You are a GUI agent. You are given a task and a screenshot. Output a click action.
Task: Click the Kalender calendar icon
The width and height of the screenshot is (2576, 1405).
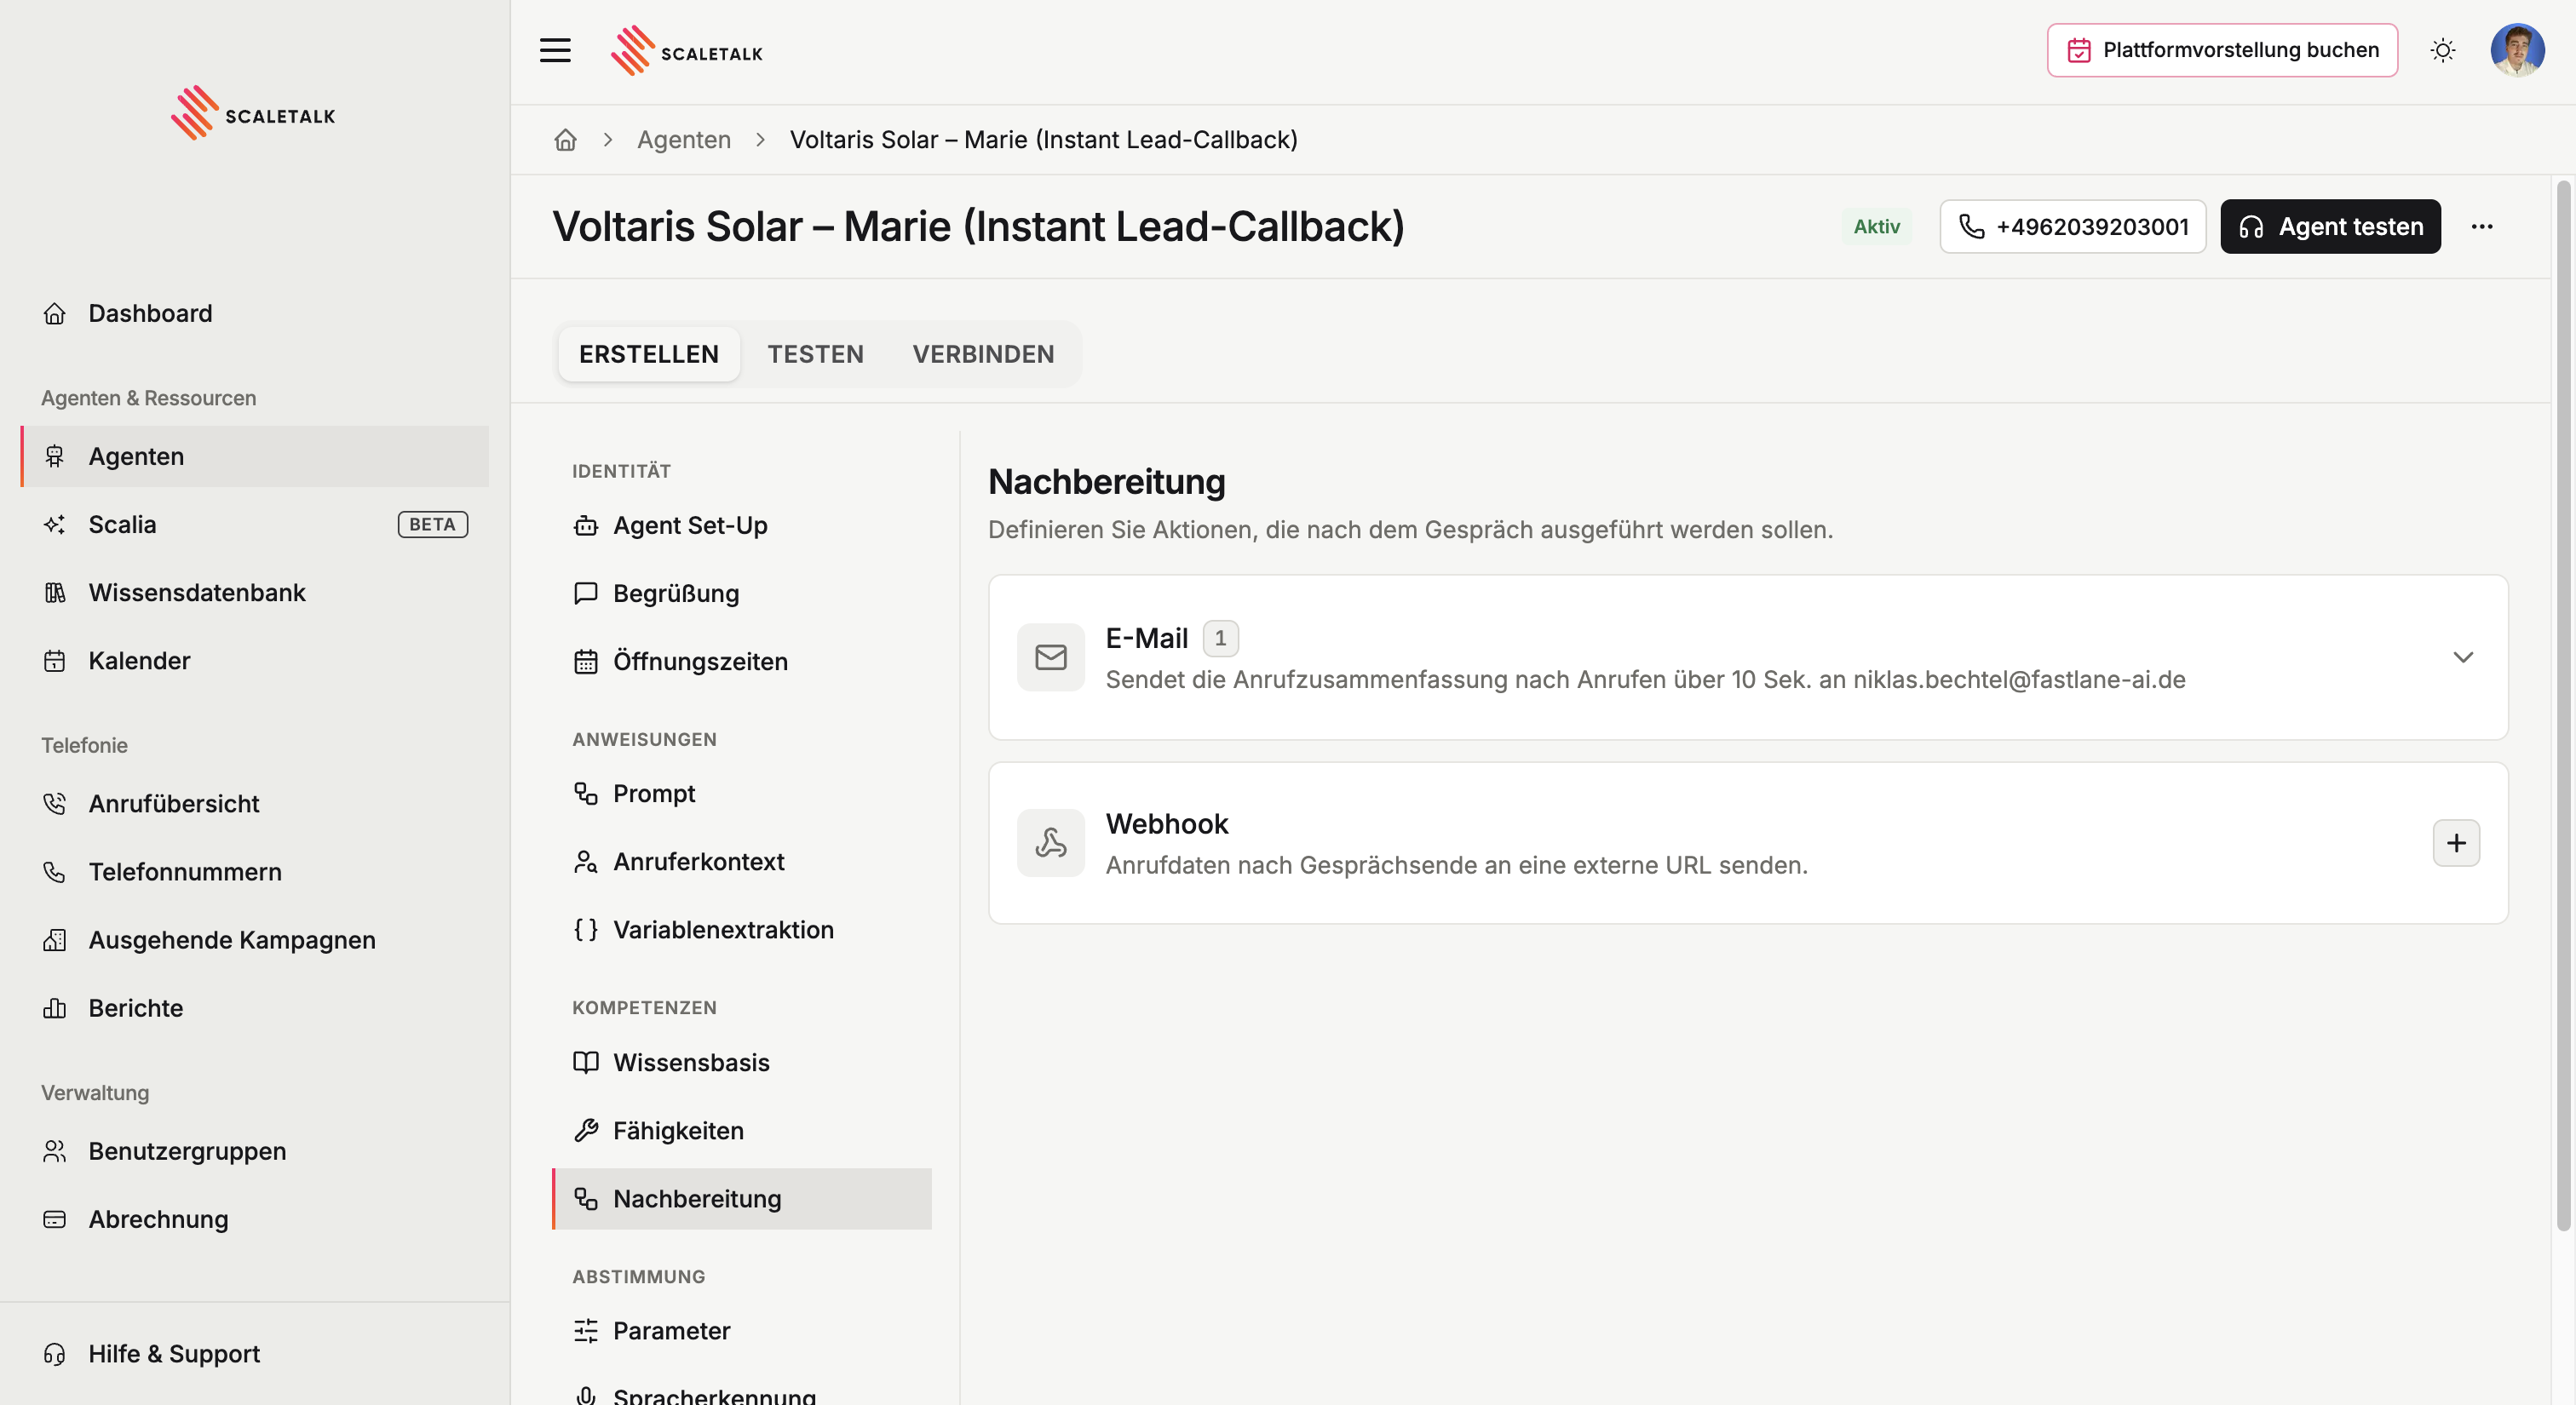[55, 661]
